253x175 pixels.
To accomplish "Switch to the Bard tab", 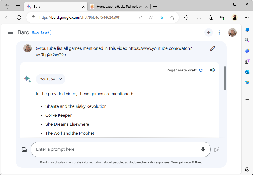I will (56, 7).
